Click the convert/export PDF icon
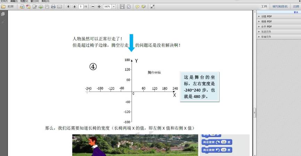This screenshot has width=301, height=156. pos(28,7)
